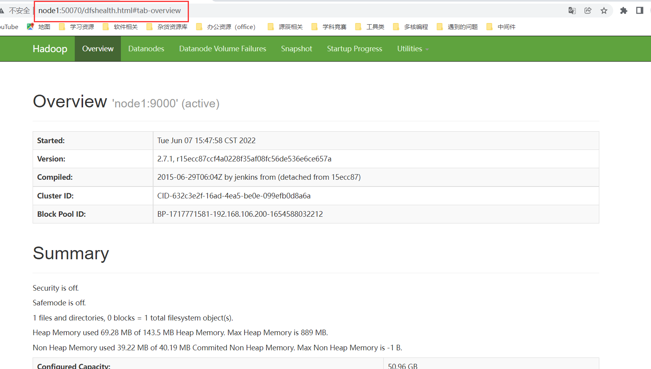The width and height of the screenshot is (651, 369).
Task: Bookmark this page with the star icon
Action: pyautogui.click(x=604, y=11)
